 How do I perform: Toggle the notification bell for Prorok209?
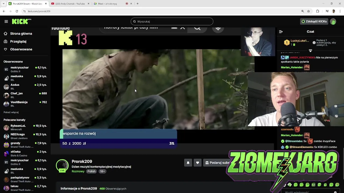pos(188,163)
